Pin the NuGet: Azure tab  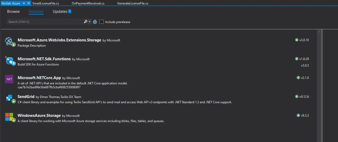tap(24, 3)
